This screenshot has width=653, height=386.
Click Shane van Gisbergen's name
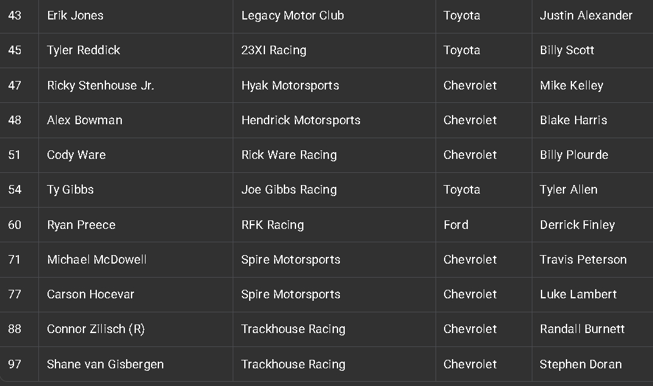pos(105,364)
